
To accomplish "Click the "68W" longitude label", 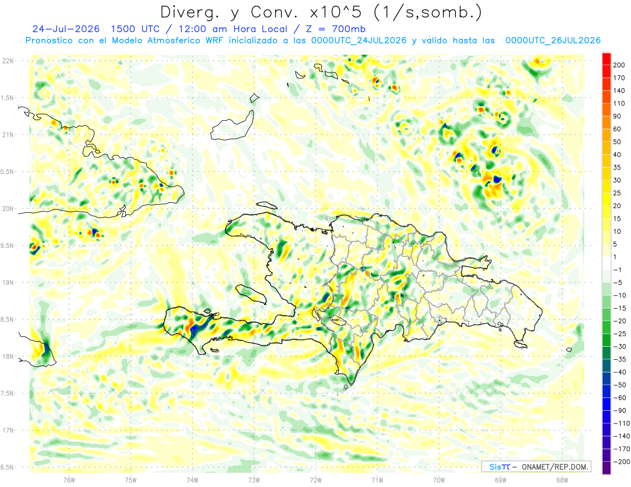I will point(562,480).
